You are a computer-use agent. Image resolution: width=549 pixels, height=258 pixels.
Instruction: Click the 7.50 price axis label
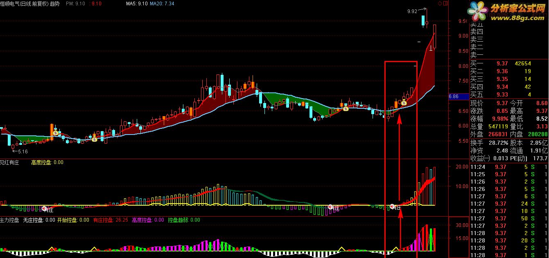point(463,81)
